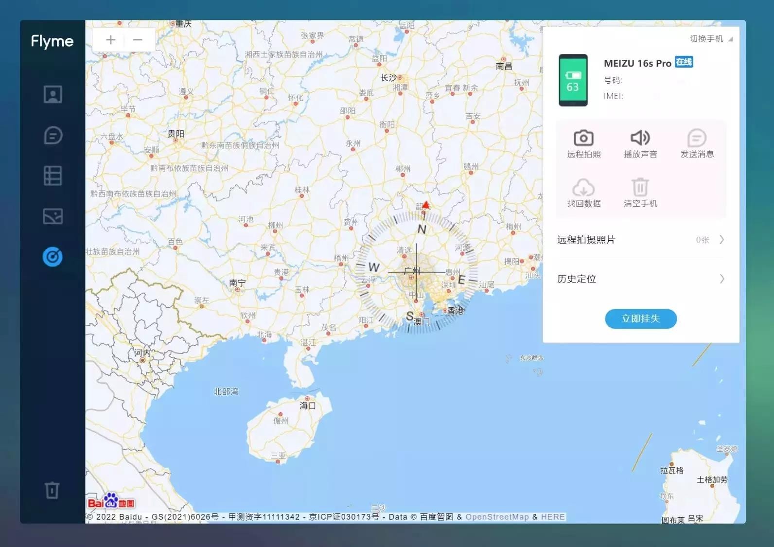
Task: Click the red phone location marker
Action: click(x=426, y=205)
